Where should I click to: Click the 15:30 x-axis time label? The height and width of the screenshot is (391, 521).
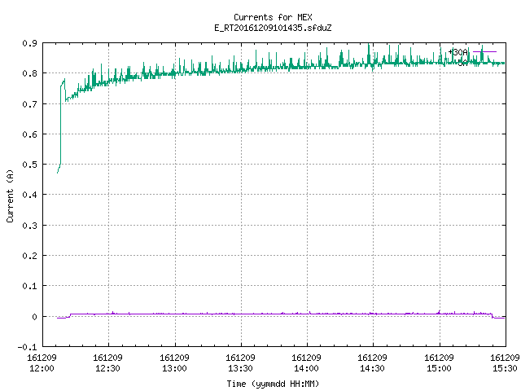click(x=505, y=368)
